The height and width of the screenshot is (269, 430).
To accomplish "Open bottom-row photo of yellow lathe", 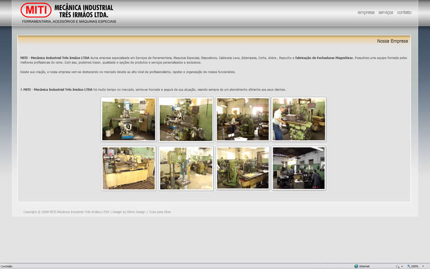I will coord(128,168).
